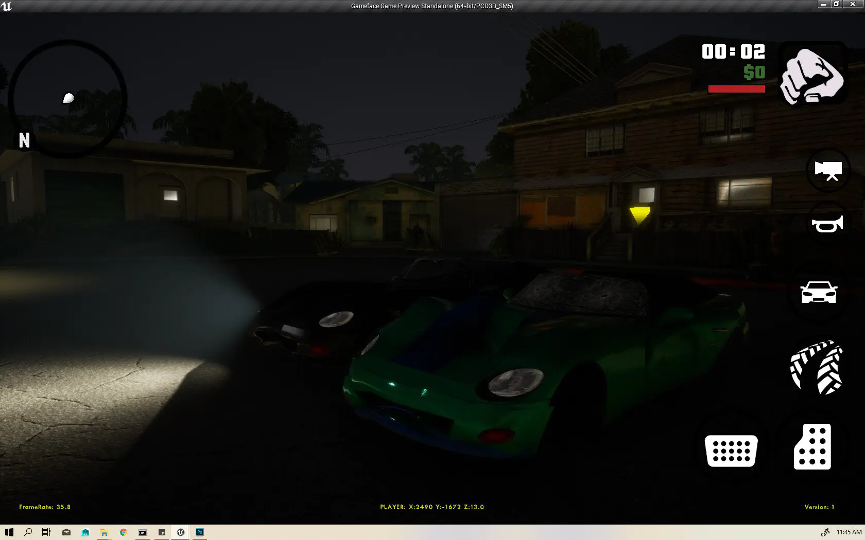Click the N north marker on radar

(24, 140)
